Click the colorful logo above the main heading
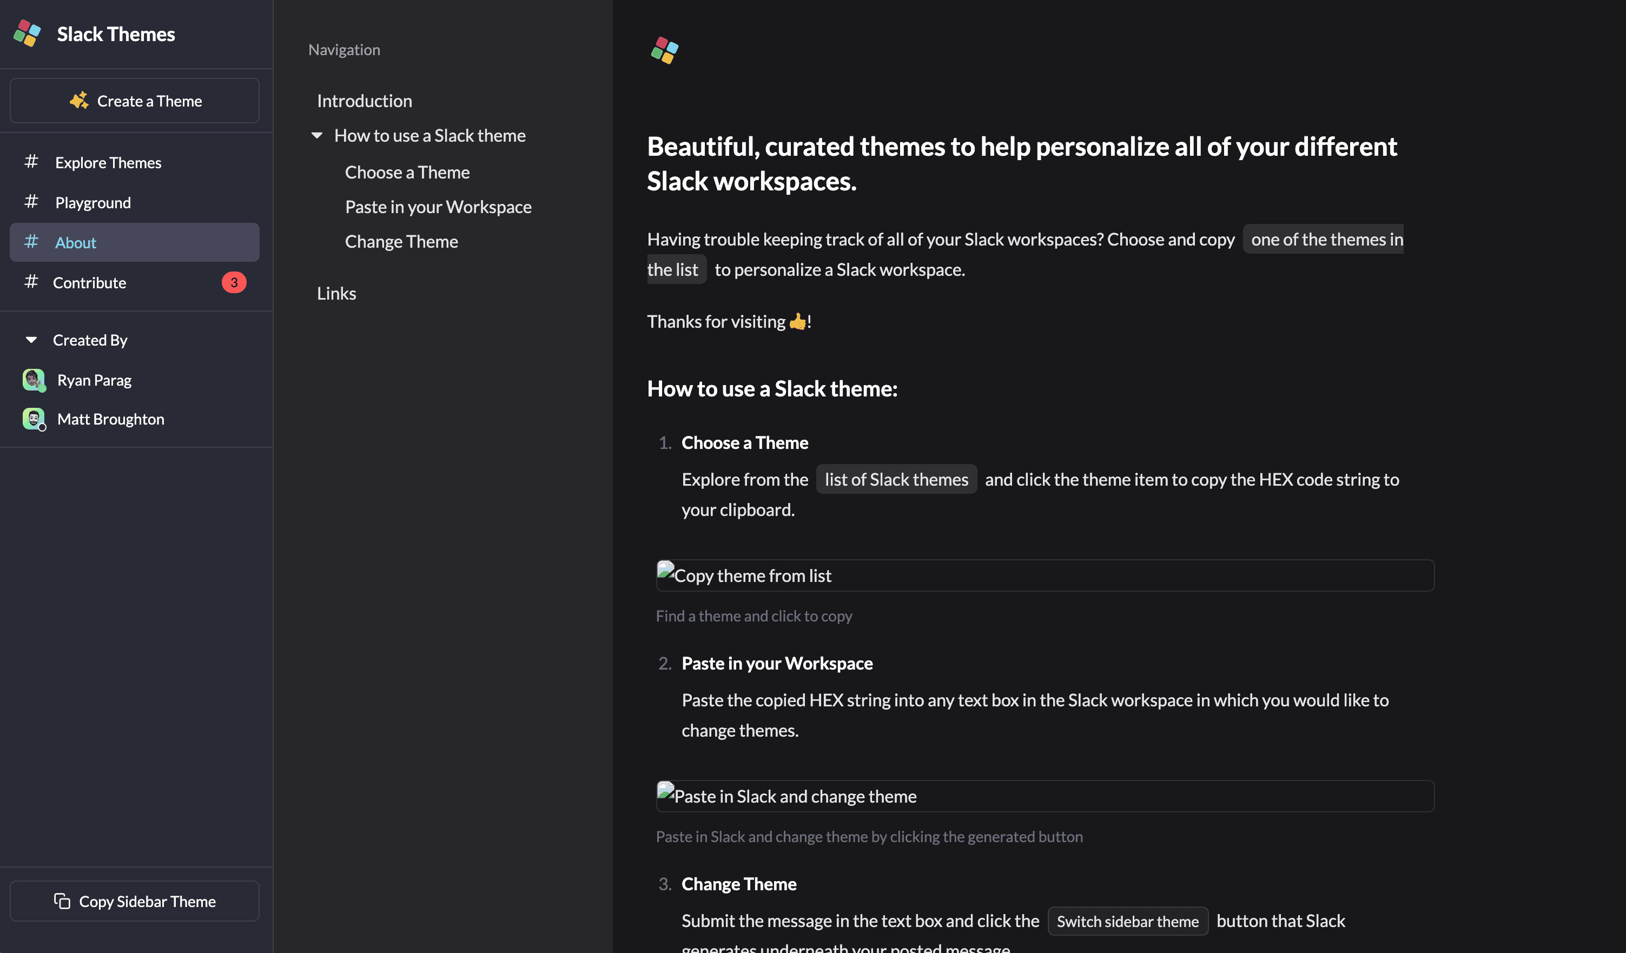Image resolution: width=1626 pixels, height=953 pixels. pos(665,50)
